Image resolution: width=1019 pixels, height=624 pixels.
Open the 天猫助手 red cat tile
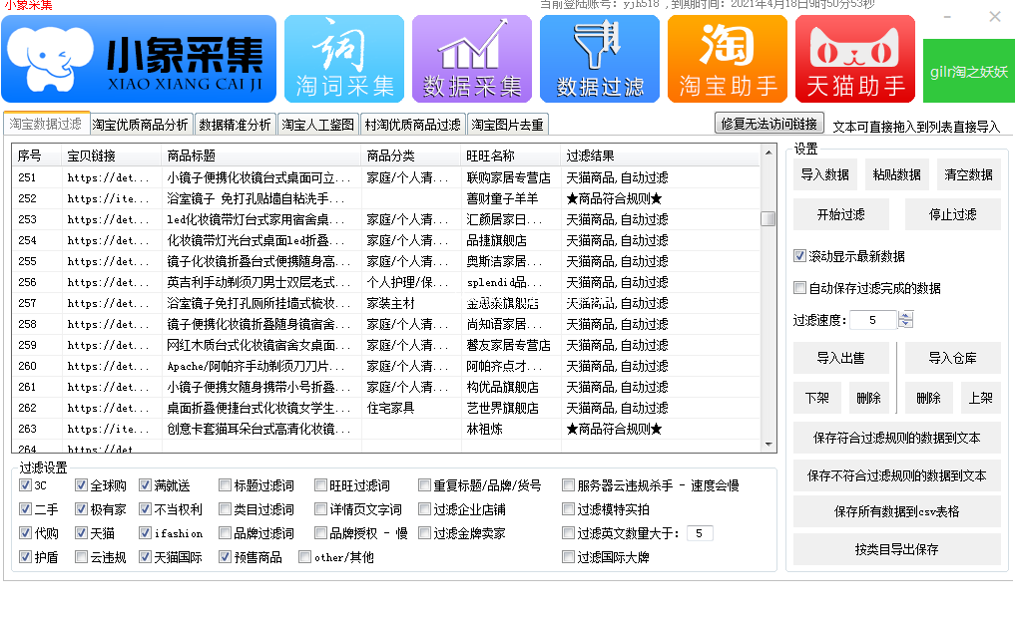[x=855, y=59]
